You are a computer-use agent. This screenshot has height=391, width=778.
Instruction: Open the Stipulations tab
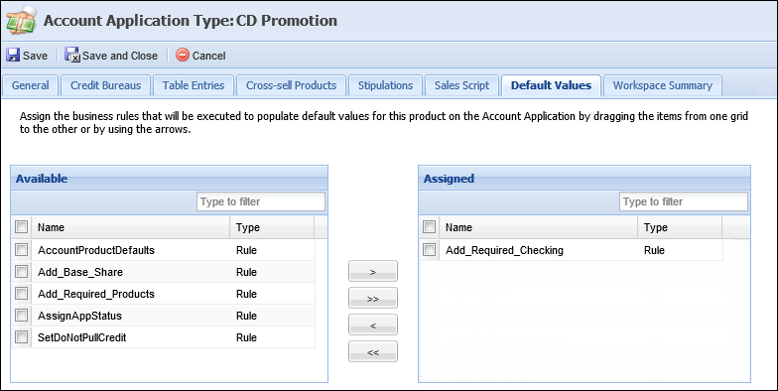[x=385, y=85]
